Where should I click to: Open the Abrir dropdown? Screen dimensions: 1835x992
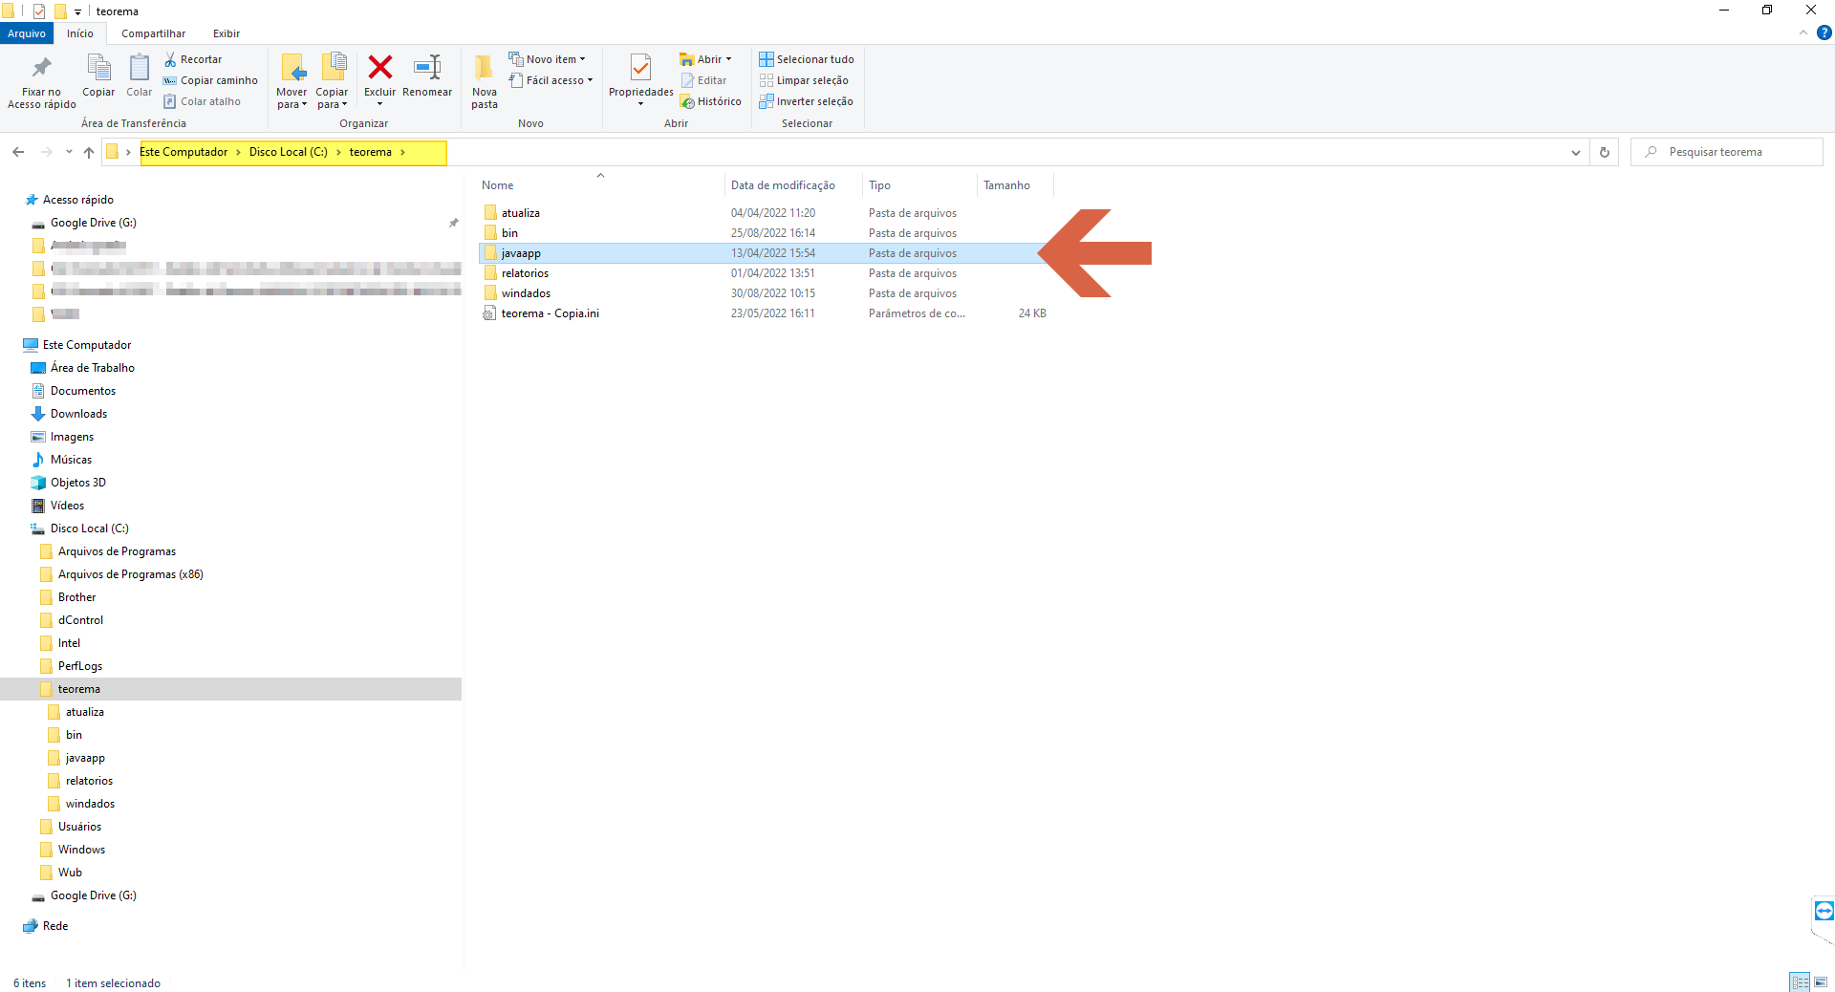[705, 59]
